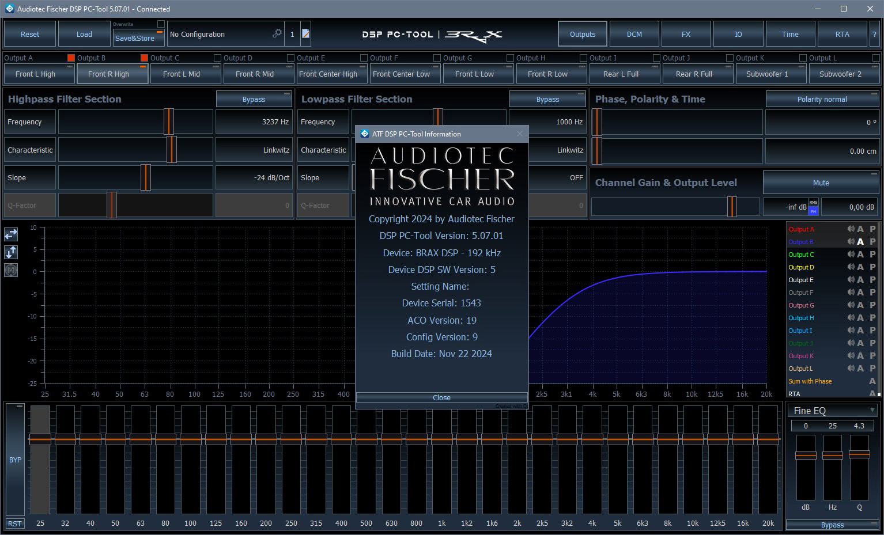Open the No Configuration selector
Image resolution: width=884 pixels, height=535 pixels.
tap(219, 35)
